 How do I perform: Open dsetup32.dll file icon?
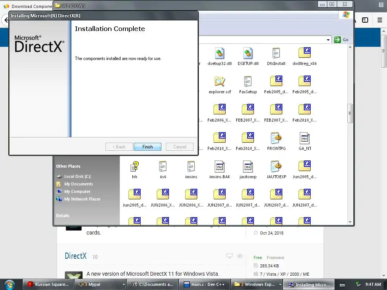[x=220, y=53]
